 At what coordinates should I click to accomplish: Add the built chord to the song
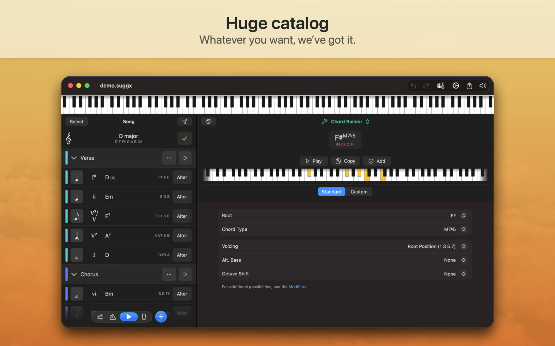(x=377, y=161)
